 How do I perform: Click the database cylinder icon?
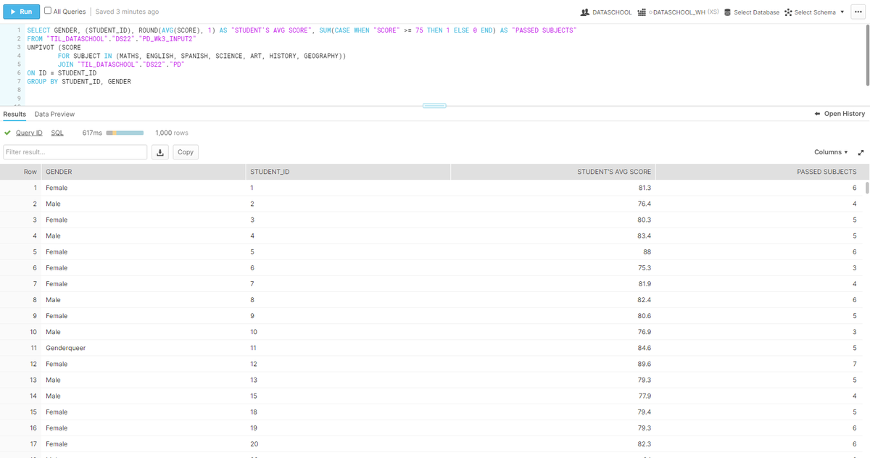point(728,12)
